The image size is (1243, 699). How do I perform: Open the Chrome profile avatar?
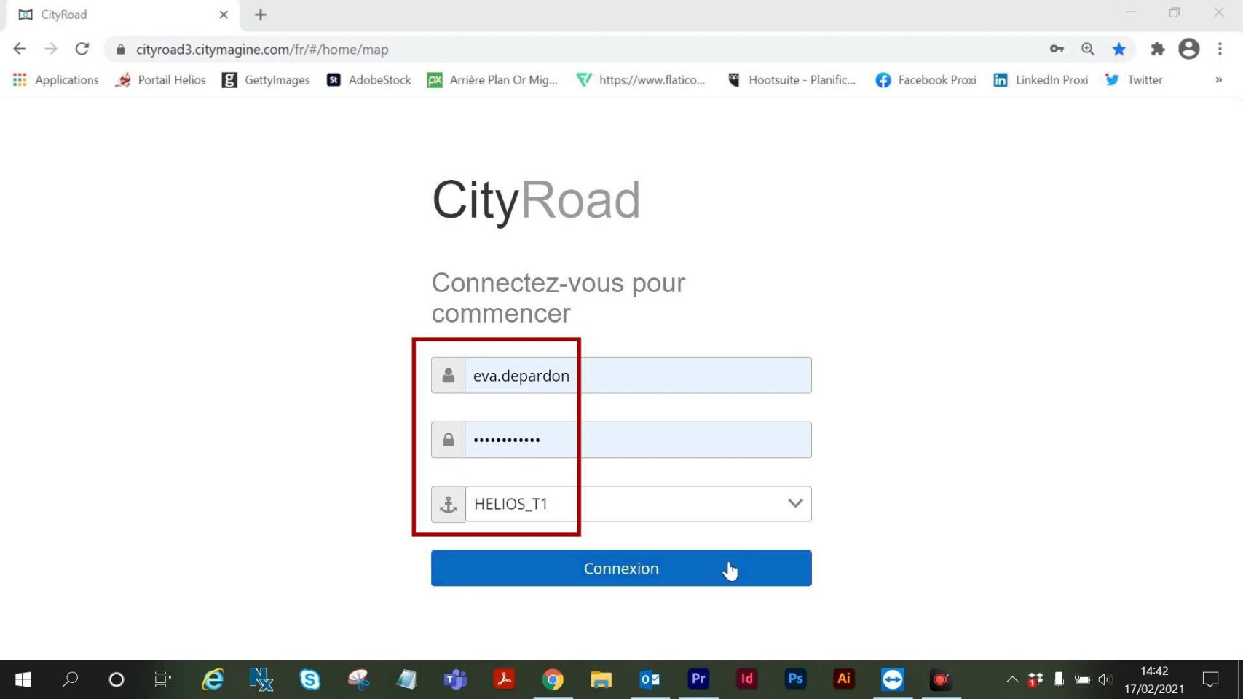(1189, 49)
